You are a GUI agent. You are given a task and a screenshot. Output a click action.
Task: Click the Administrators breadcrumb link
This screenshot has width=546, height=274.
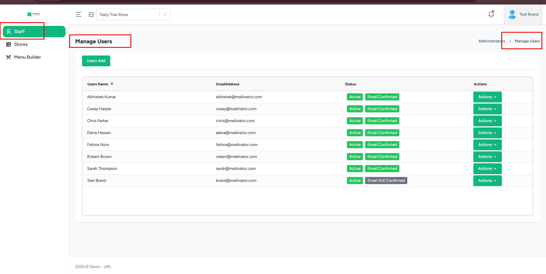pos(491,41)
